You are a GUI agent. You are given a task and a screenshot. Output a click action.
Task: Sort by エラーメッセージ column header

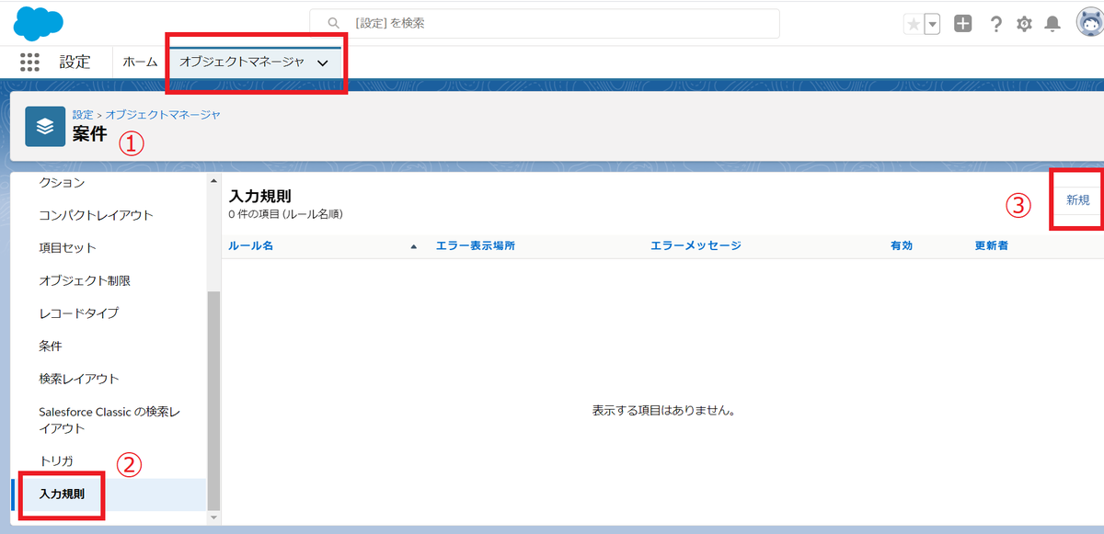696,246
